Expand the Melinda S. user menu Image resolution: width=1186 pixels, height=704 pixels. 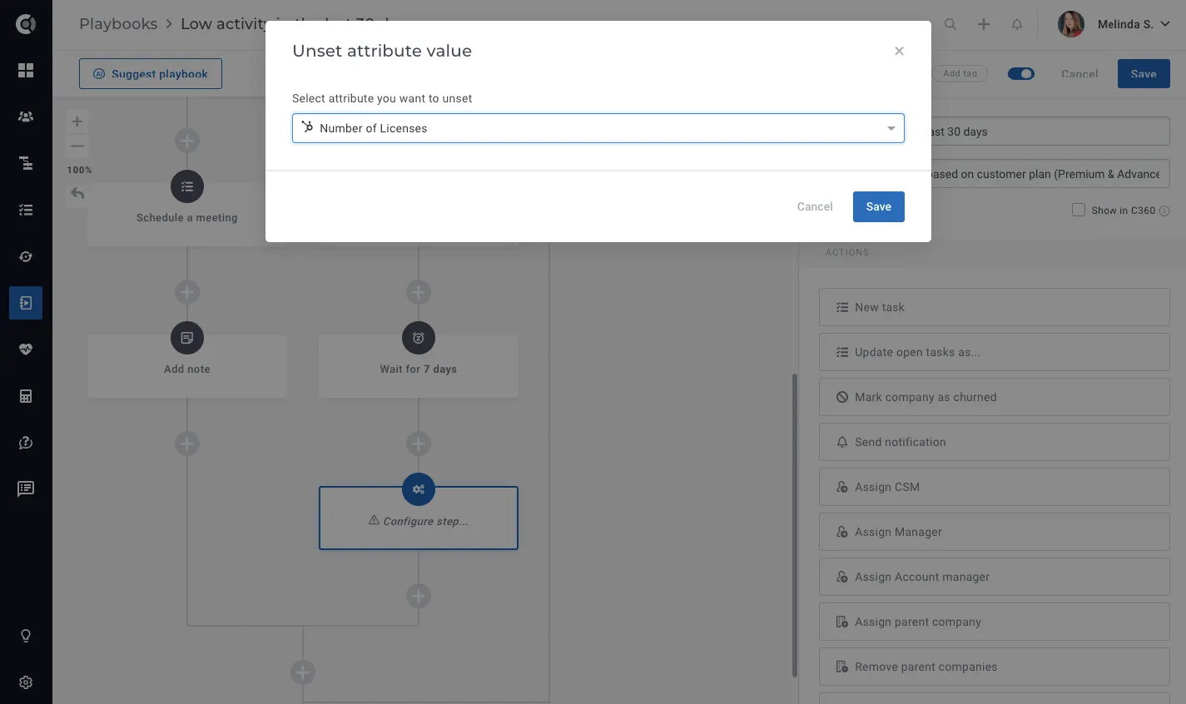click(x=1115, y=24)
